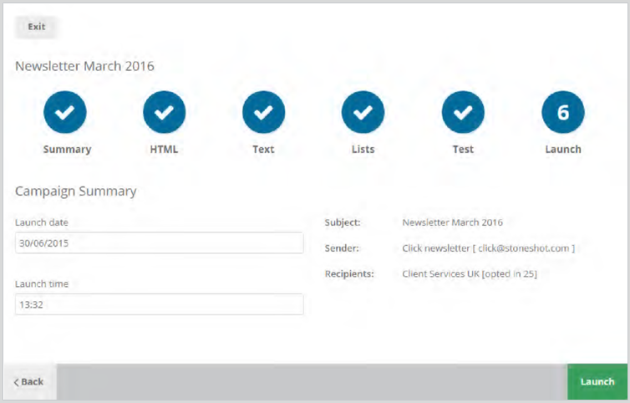This screenshot has width=630, height=403.
Task: Click the Exit button
Action: (37, 27)
